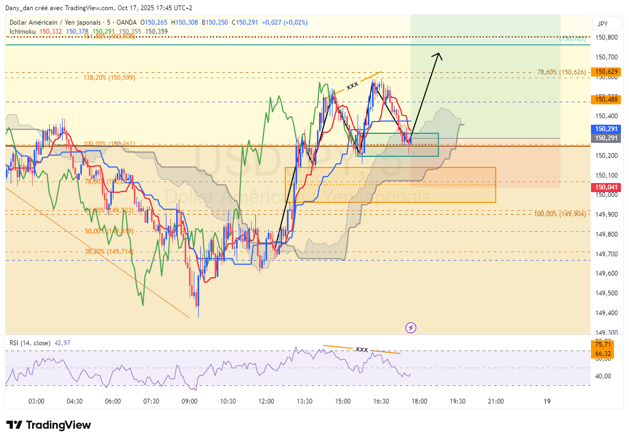Image resolution: width=629 pixels, height=441 pixels.
Task: Open the TradingView logo at bottom left
Action: coord(49,425)
